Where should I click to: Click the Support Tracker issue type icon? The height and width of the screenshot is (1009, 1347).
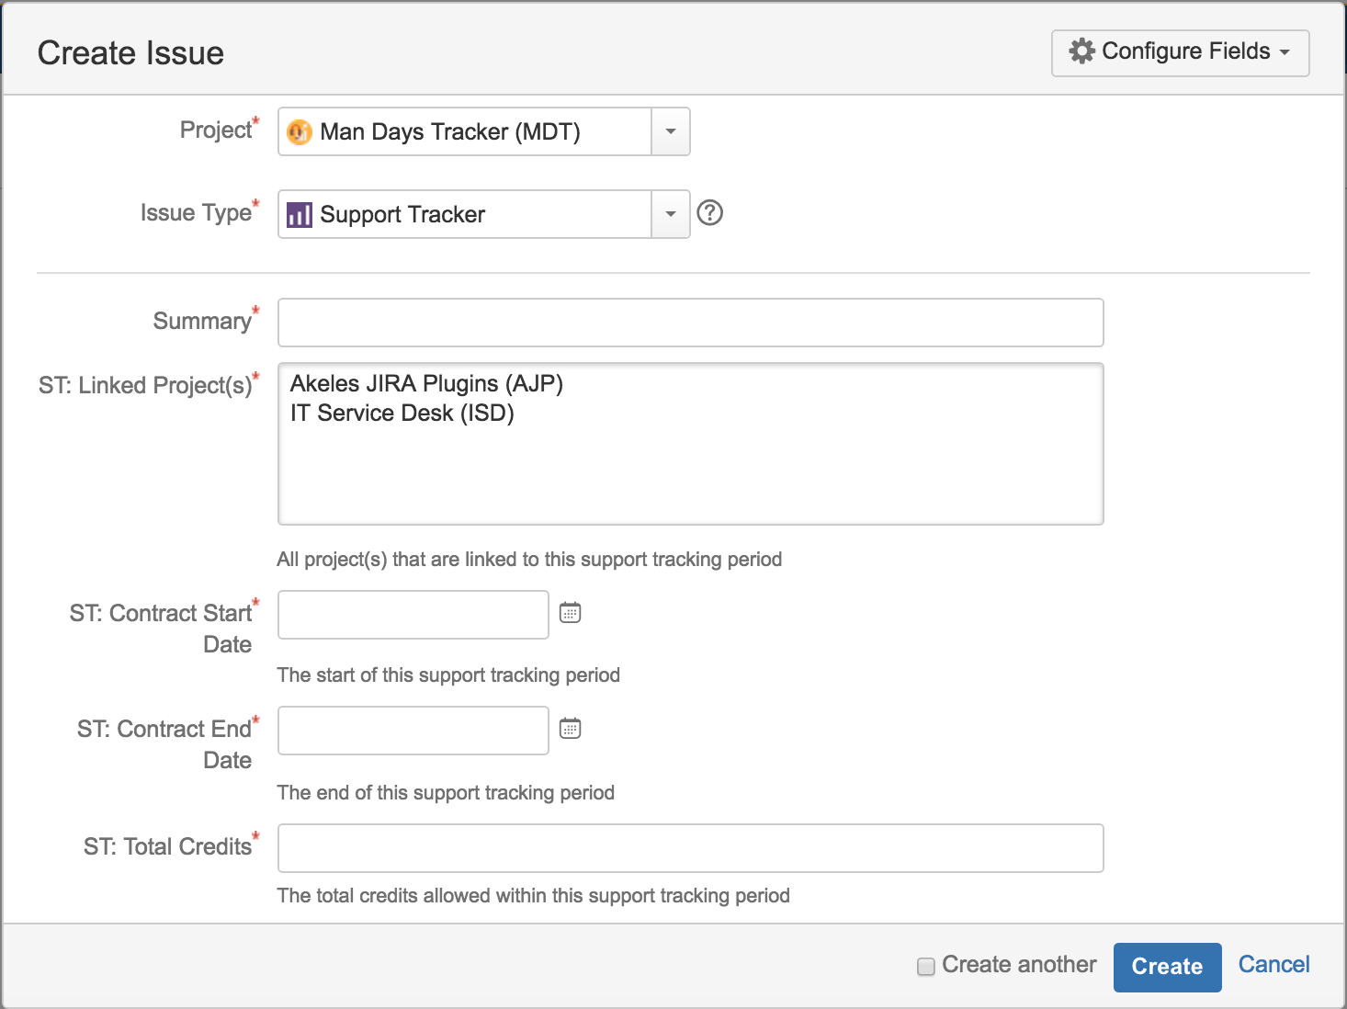(x=300, y=215)
